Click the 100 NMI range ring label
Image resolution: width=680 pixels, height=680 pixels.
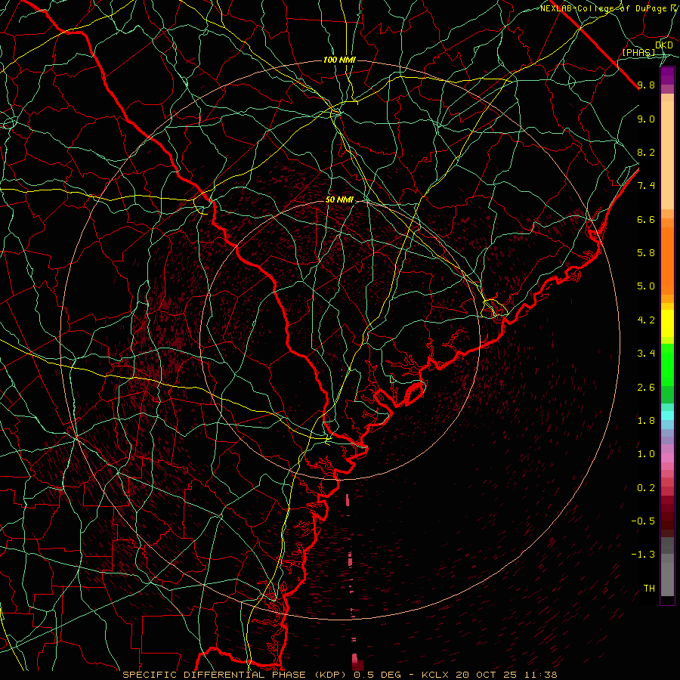tap(339, 60)
